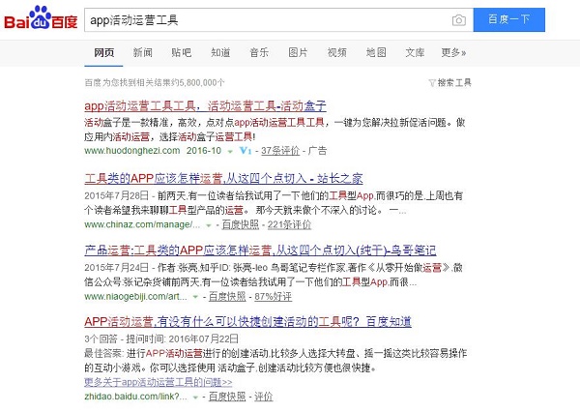Click the Baidu logo

point(41,17)
